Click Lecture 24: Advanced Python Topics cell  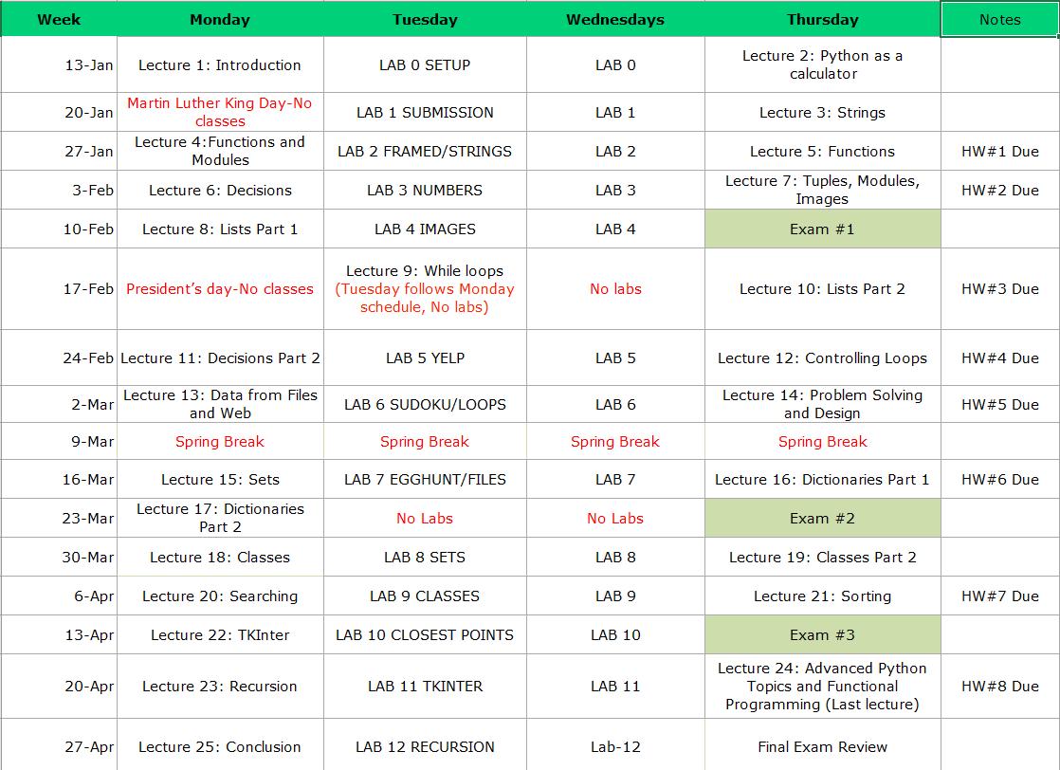point(823,687)
